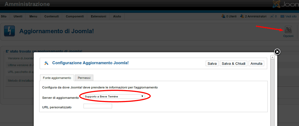Click the Configura da dove Joomla! description text
The height and width of the screenshot is (126, 299).
coord(100,88)
